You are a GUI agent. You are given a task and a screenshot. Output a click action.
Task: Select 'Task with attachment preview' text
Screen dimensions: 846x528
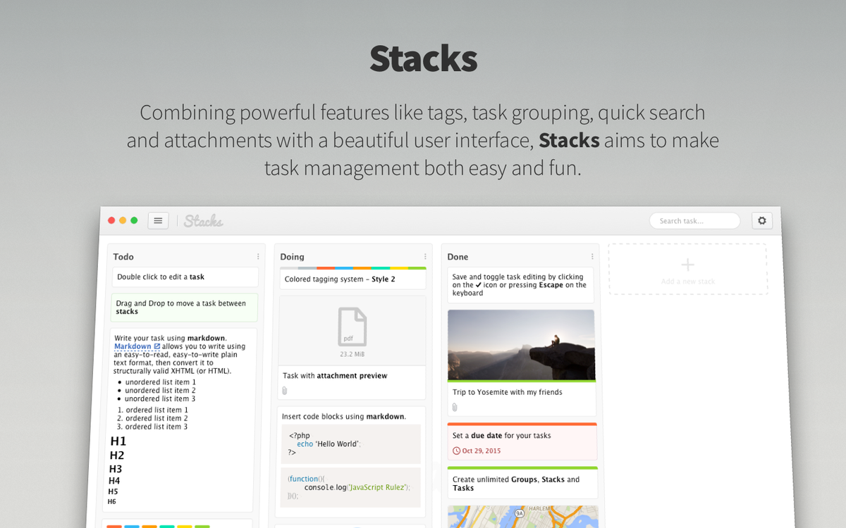(335, 376)
